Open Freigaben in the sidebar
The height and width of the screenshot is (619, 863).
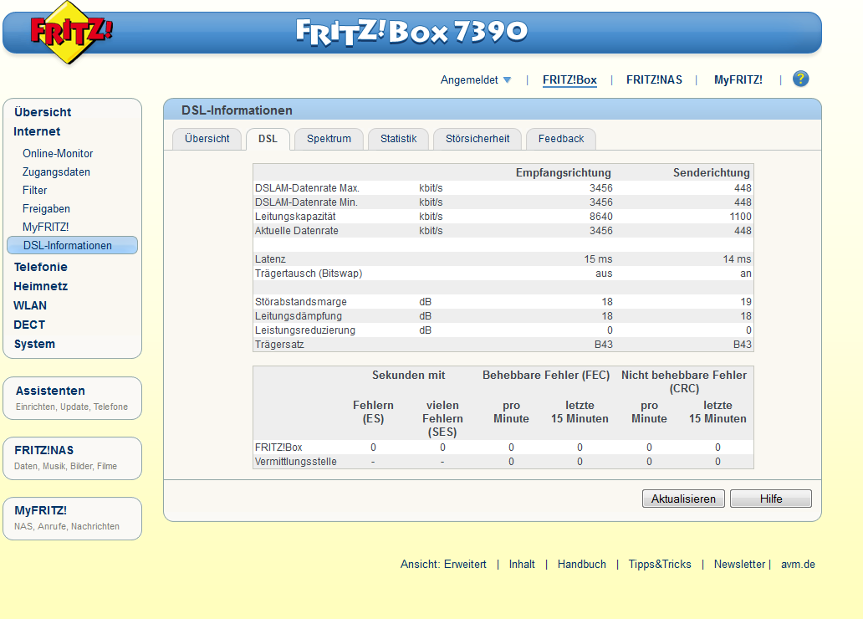[x=46, y=209]
